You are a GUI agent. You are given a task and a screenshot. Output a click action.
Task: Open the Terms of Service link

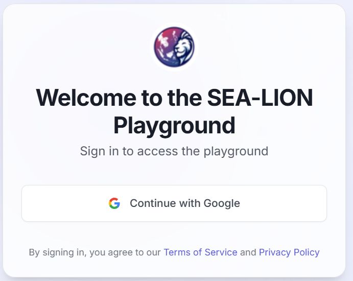(x=200, y=252)
